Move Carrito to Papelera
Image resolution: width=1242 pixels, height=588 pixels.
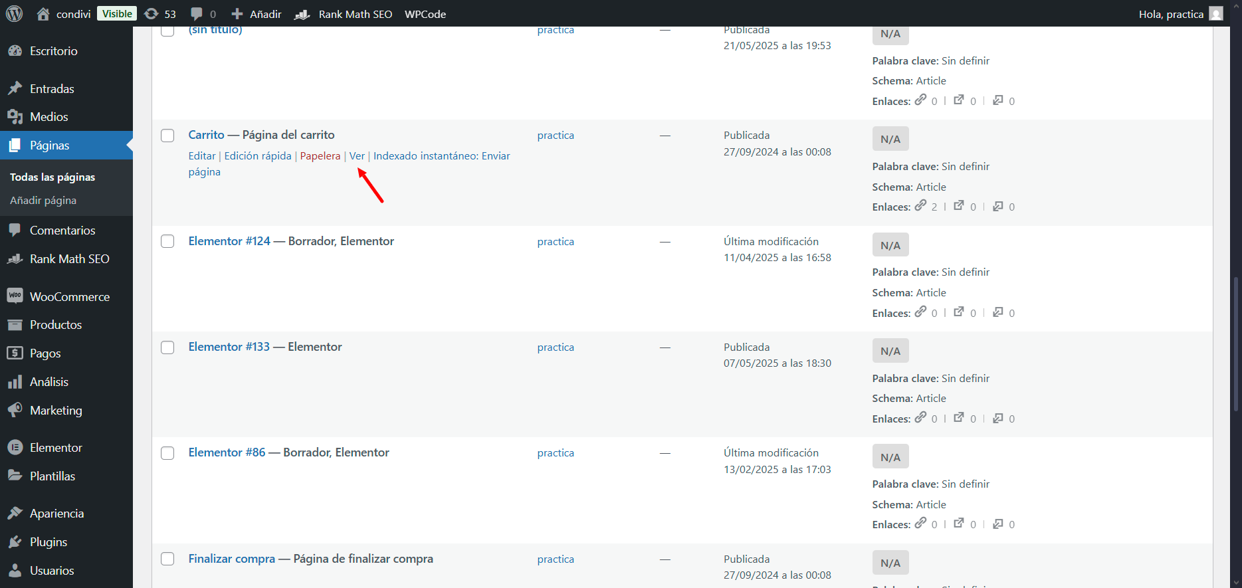point(320,155)
